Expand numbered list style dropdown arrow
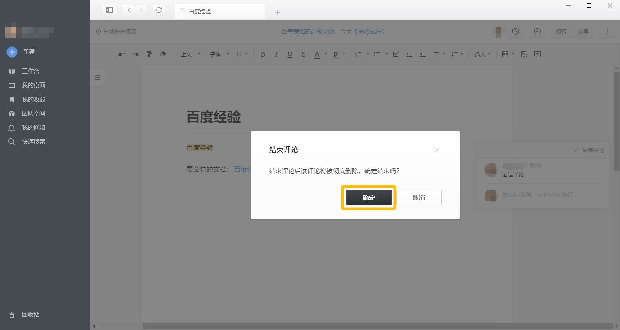 (367, 54)
